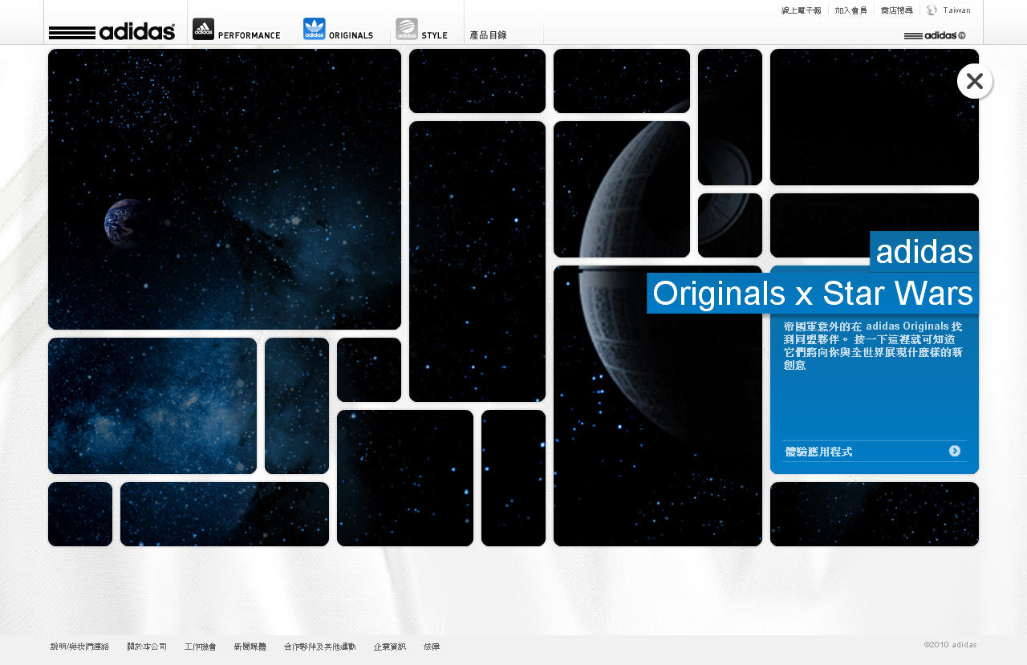Open the 工作機會 careers footer link
Image resolution: width=1027 pixels, height=665 pixels.
[200, 647]
